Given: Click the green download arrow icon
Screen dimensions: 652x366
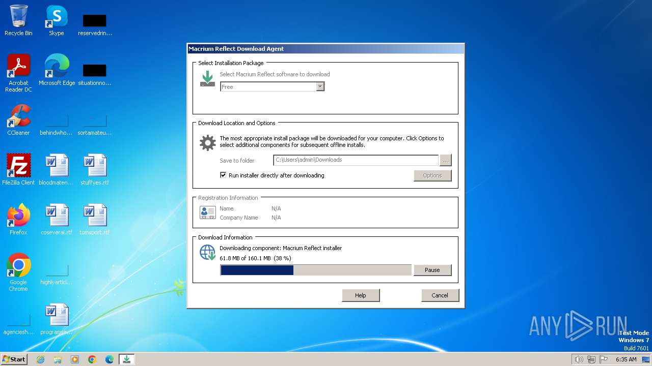Looking at the screenshot, I should click(207, 79).
